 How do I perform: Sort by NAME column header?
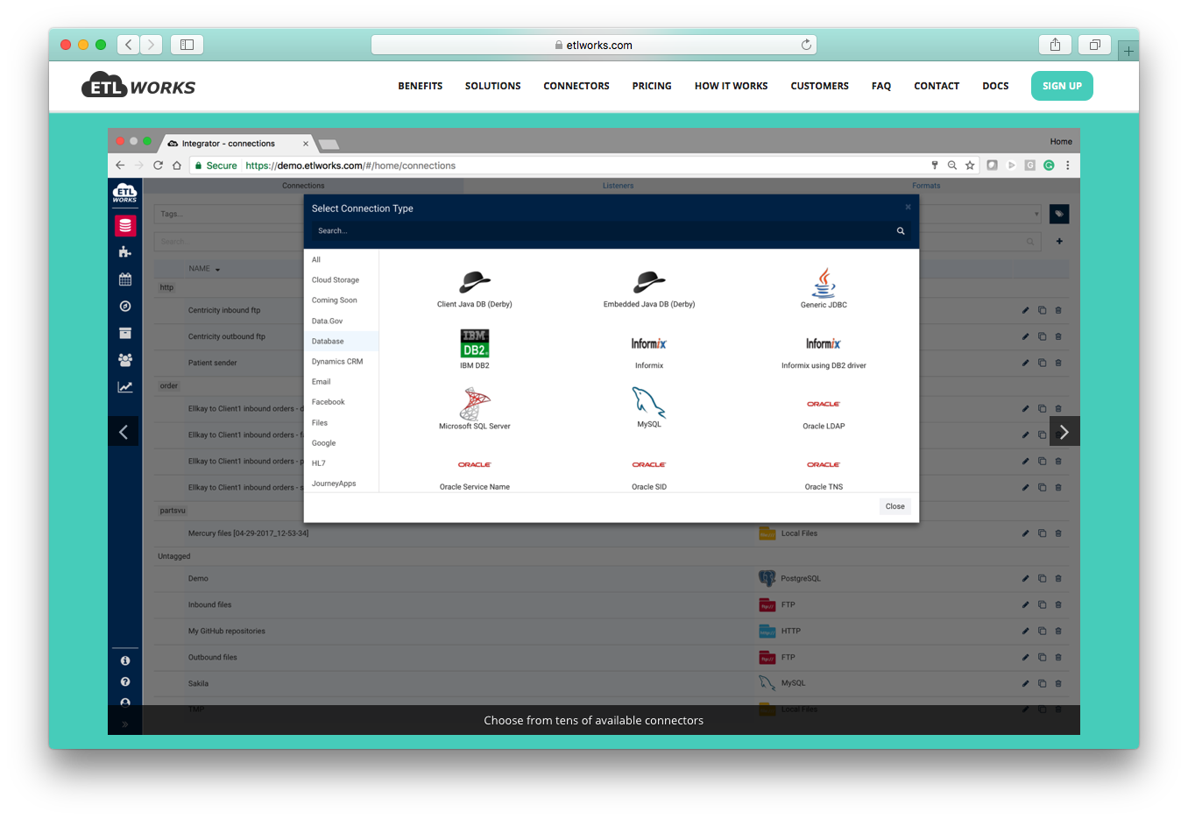(x=204, y=269)
